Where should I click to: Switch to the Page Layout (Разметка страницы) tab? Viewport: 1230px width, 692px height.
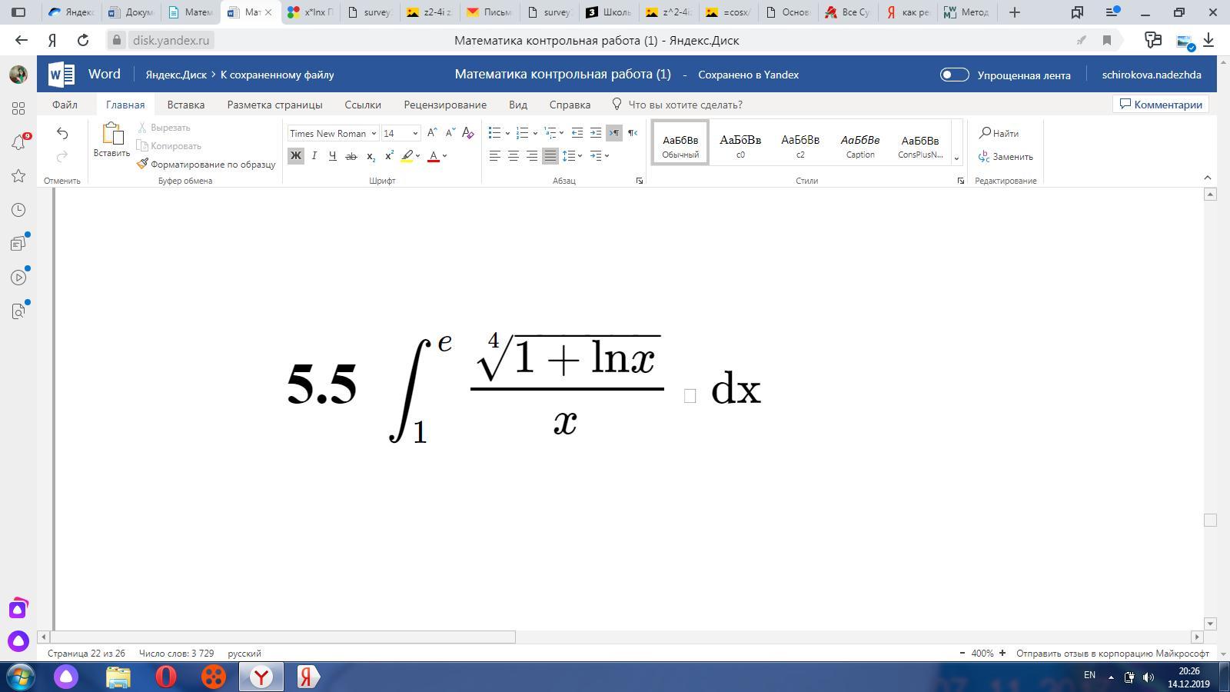[274, 105]
